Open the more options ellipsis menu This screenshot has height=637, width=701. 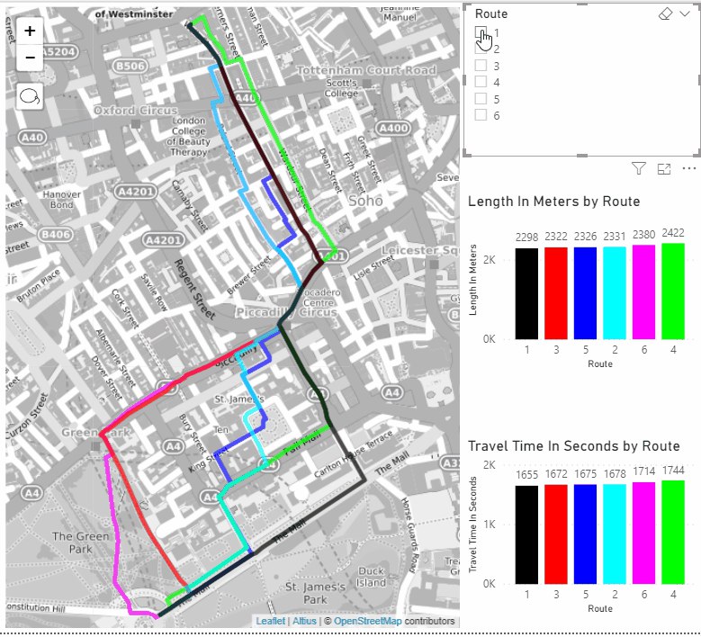pos(689,168)
